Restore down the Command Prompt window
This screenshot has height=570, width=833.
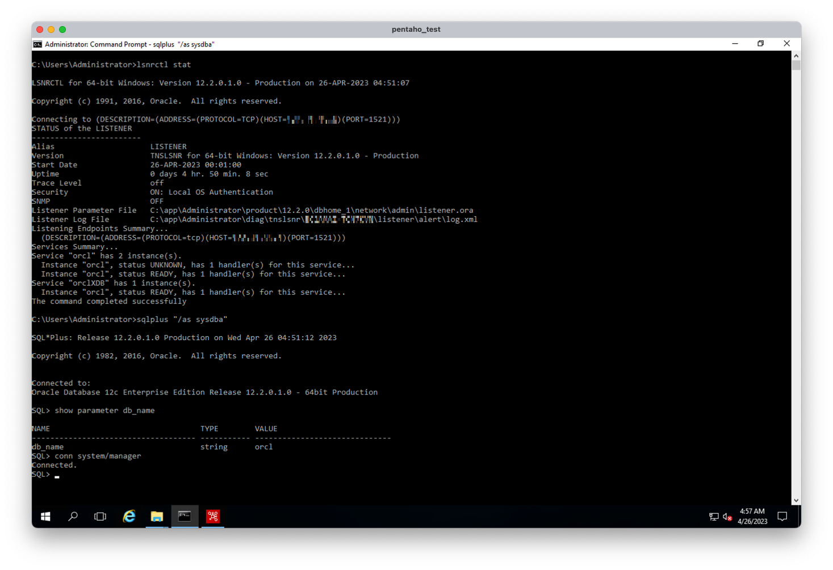pyautogui.click(x=760, y=44)
